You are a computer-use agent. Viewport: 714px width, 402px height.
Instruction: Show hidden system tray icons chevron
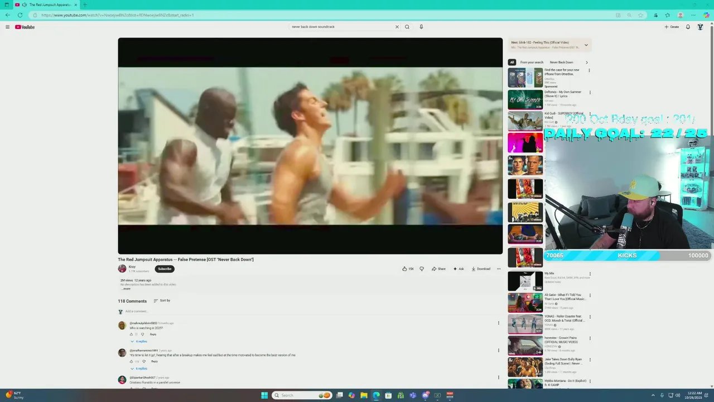point(653,395)
